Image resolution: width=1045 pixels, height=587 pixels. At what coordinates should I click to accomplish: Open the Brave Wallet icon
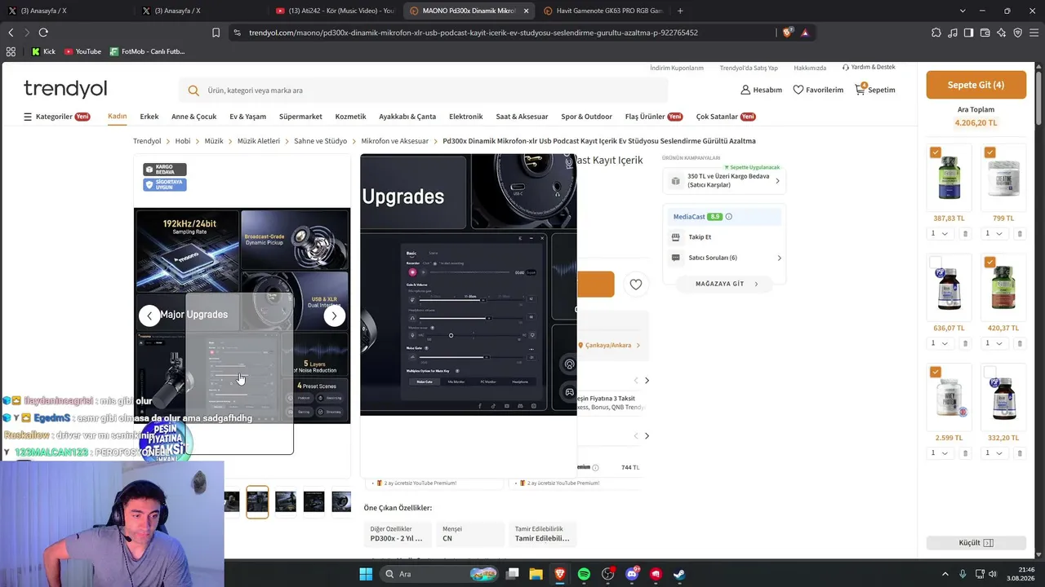[x=985, y=33]
